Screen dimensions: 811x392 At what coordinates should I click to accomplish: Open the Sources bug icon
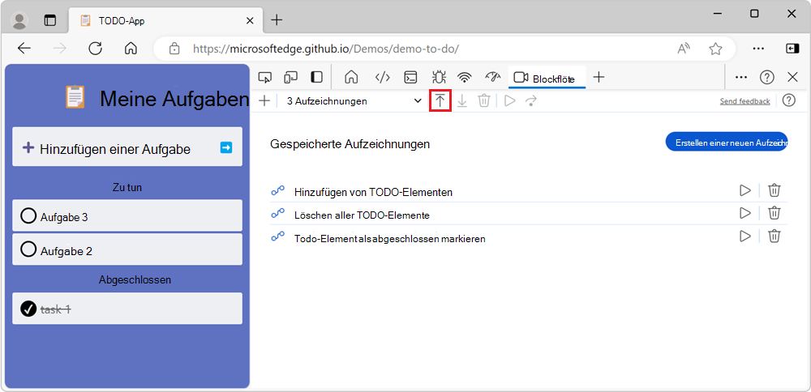click(x=439, y=78)
